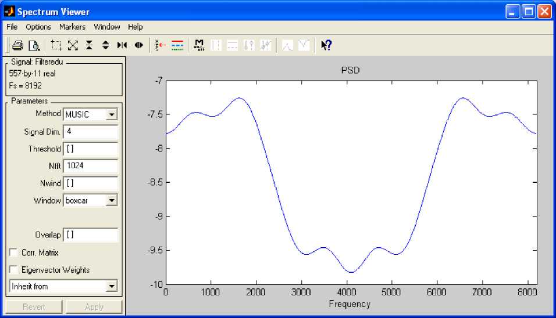Click the Zoom In Y icon
556x318 pixels.
(89, 45)
